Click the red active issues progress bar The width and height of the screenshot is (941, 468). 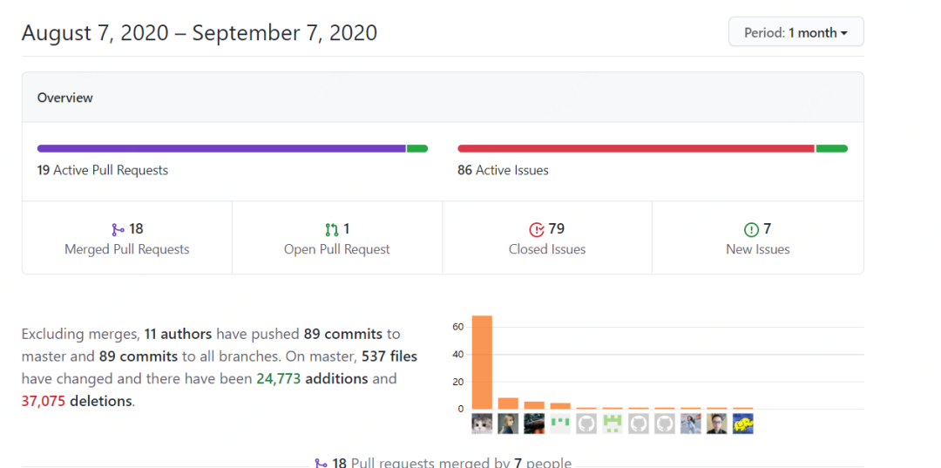coord(635,149)
